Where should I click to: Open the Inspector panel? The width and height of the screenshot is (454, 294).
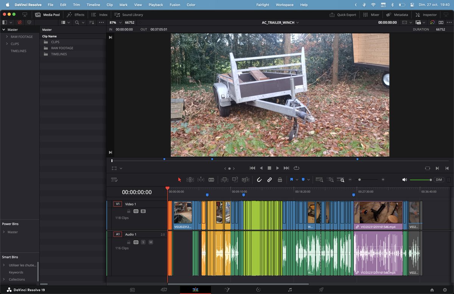click(x=426, y=15)
